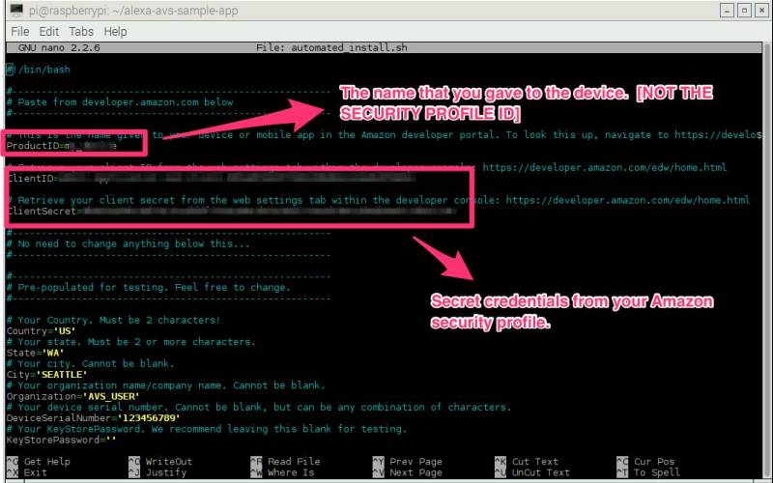Click 'Your state. Must be 2 or more' comment
Screen dimensions: 773x483
click(x=131, y=342)
